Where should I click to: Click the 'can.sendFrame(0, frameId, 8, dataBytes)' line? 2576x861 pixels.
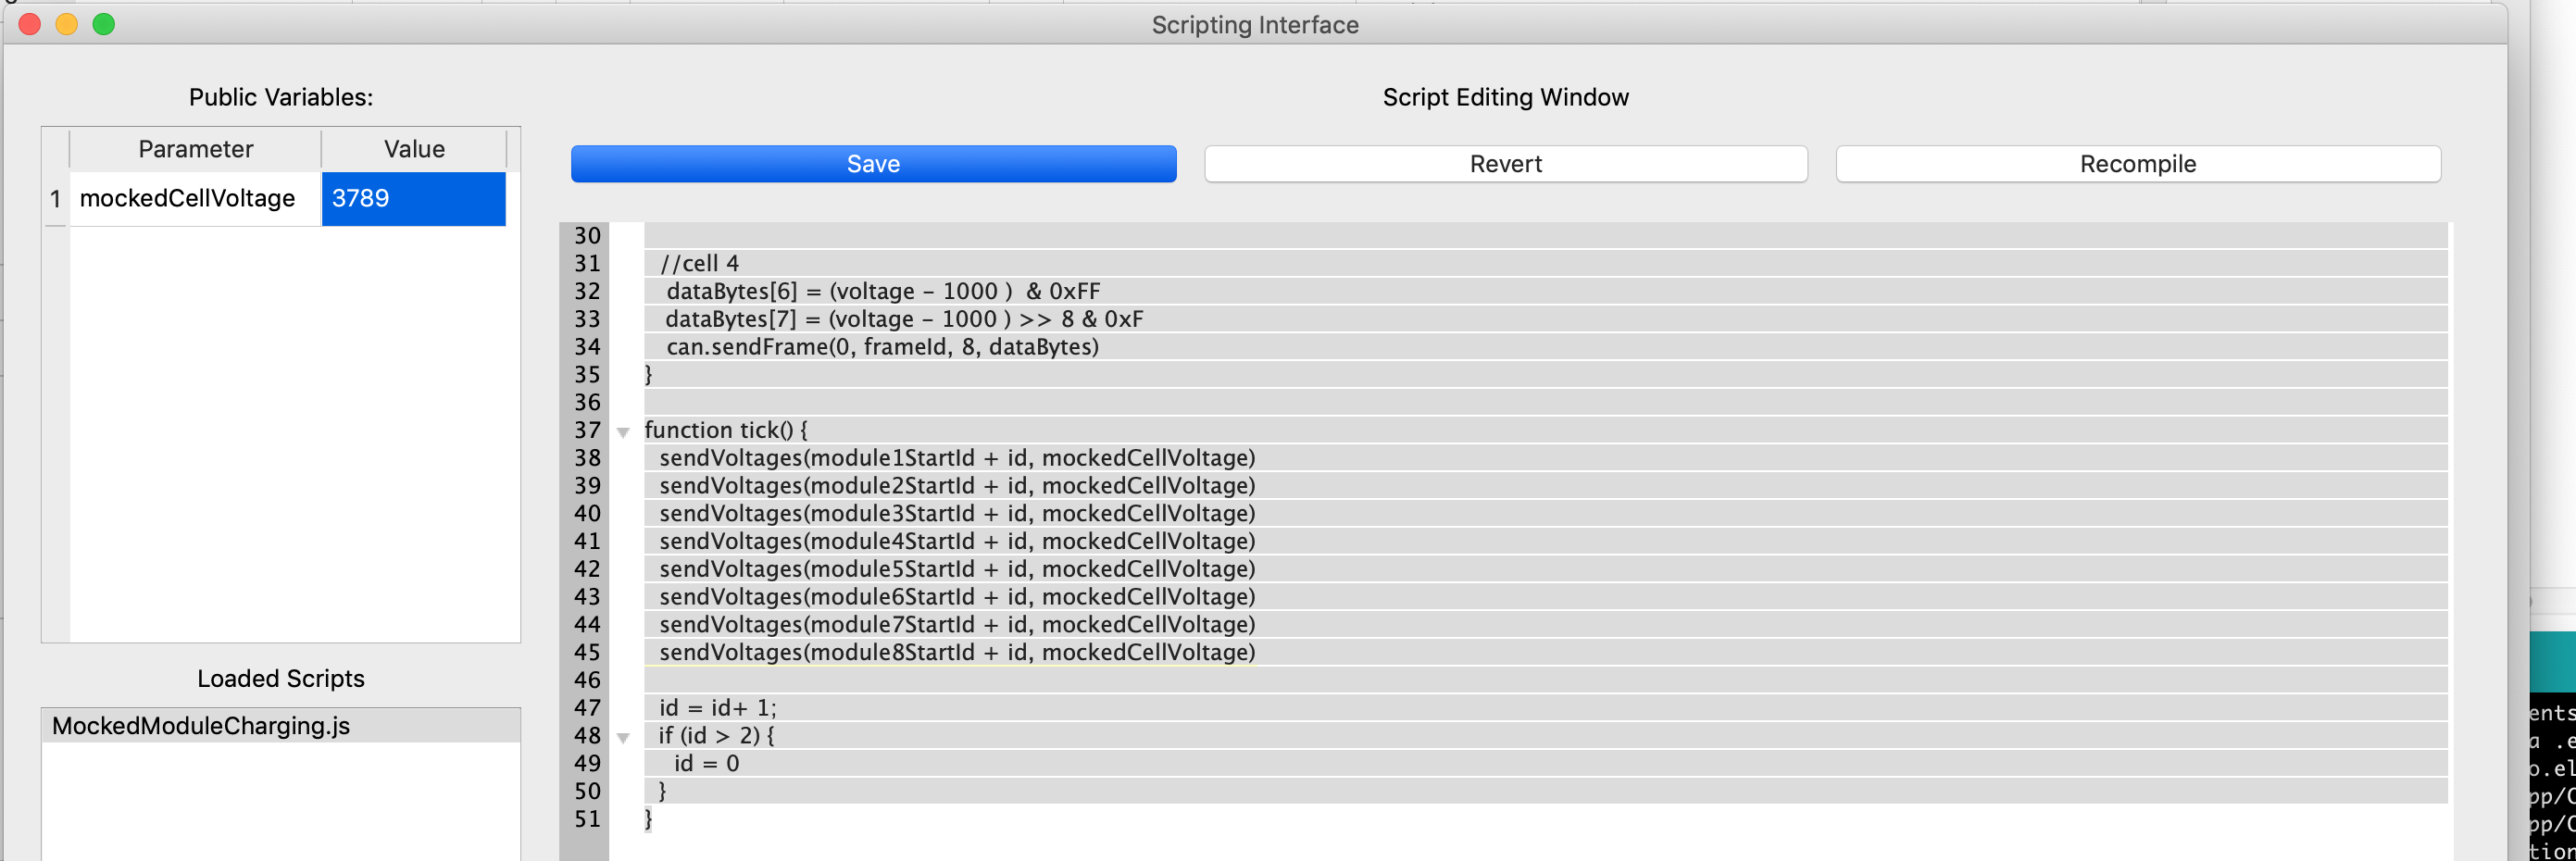pyautogui.click(x=882, y=347)
